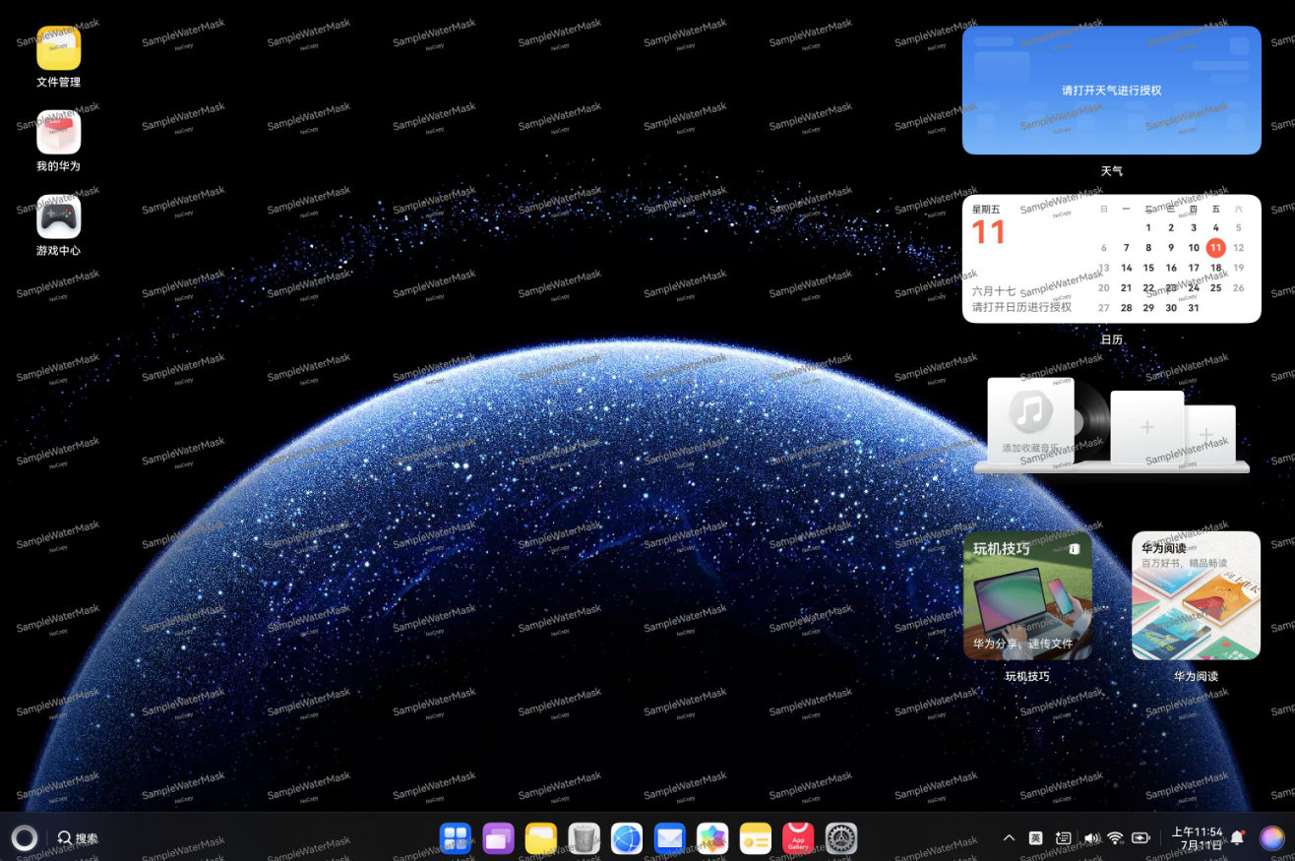This screenshot has height=861, width=1295.
Task: Click the circular launcher button in the dock
Action: [25, 838]
